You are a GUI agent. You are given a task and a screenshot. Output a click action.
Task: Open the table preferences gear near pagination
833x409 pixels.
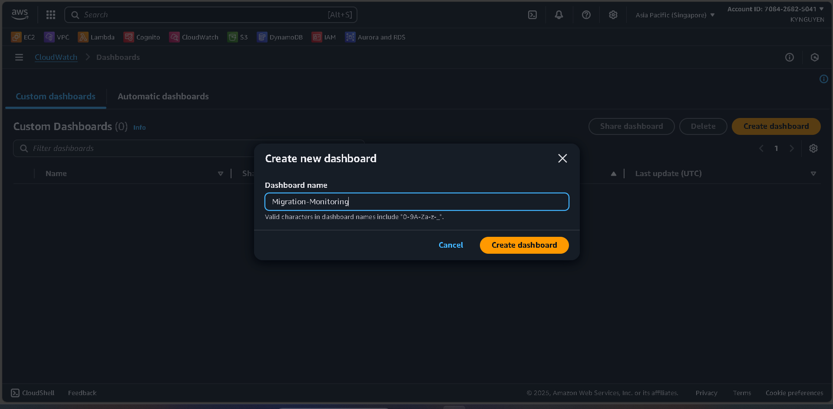coord(813,148)
